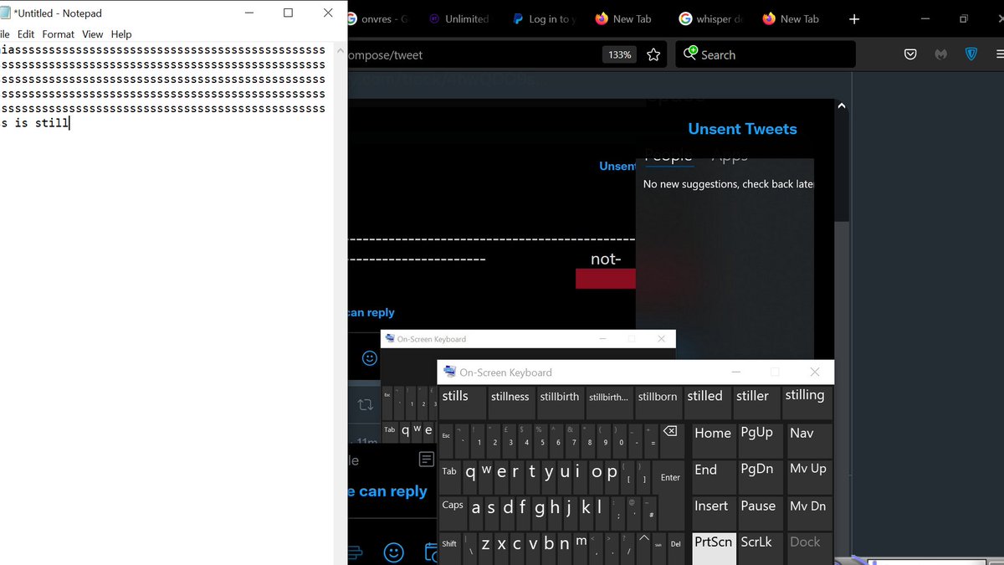Bookmark the page with the star icon
Image resolution: width=1004 pixels, height=565 pixels.
click(x=653, y=54)
